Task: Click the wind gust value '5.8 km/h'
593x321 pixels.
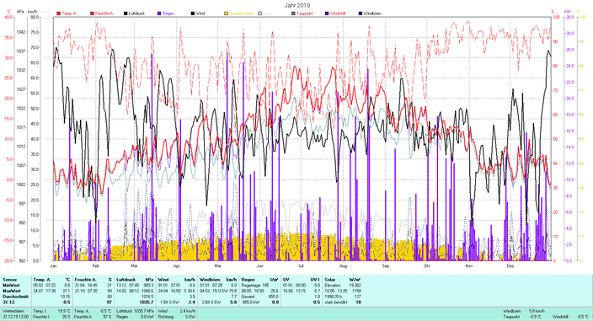Action: [x=537, y=311]
